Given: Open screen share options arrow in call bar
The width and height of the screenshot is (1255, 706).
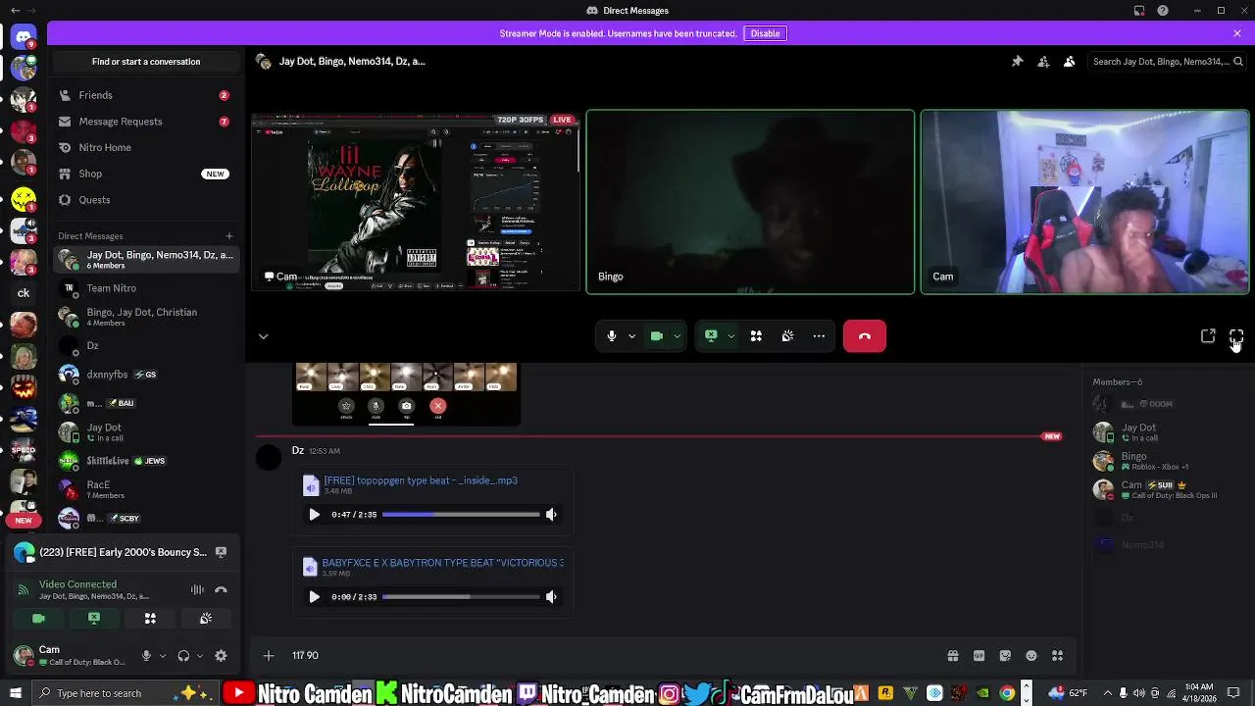Looking at the screenshot, I should click(730, 336).
